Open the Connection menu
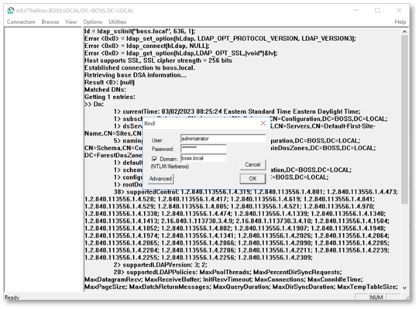This screenshot has width=419, height=309. [x=21, y=22]
